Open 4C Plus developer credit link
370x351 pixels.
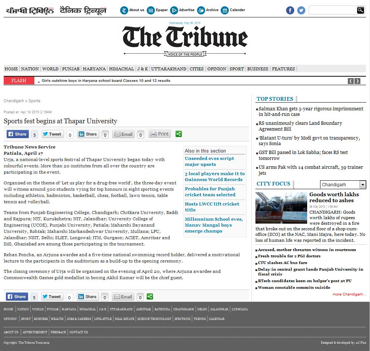tap(361, 342)
